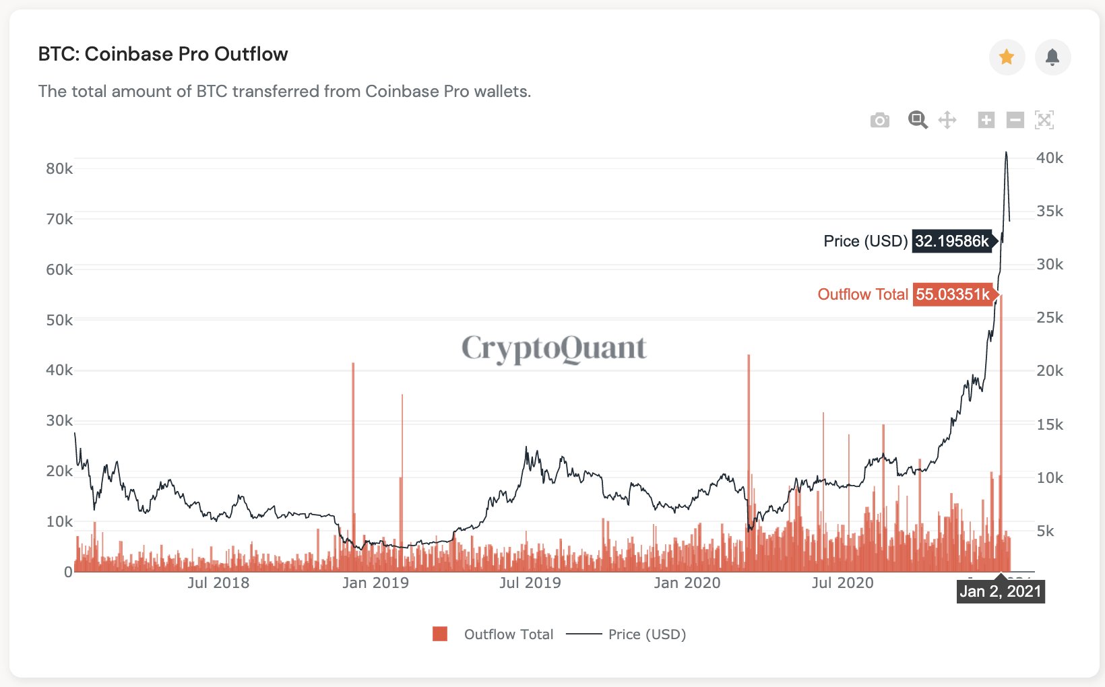
Task: Reset axes with autoscale icon
Action: click(1044, 121)
